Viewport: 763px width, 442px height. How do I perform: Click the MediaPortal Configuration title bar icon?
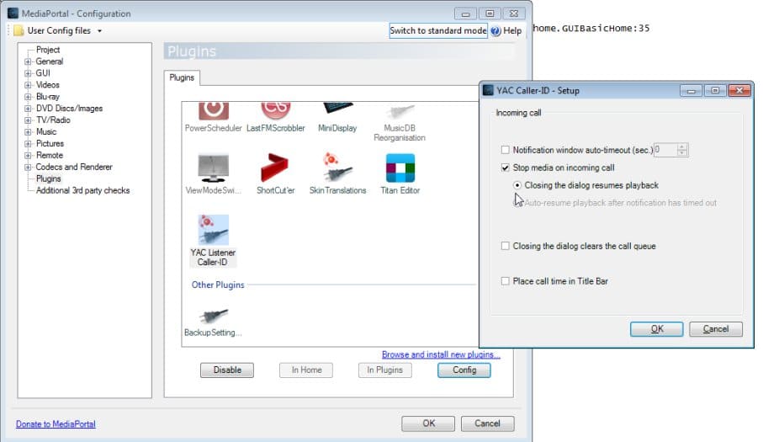(x=13, y=13)
